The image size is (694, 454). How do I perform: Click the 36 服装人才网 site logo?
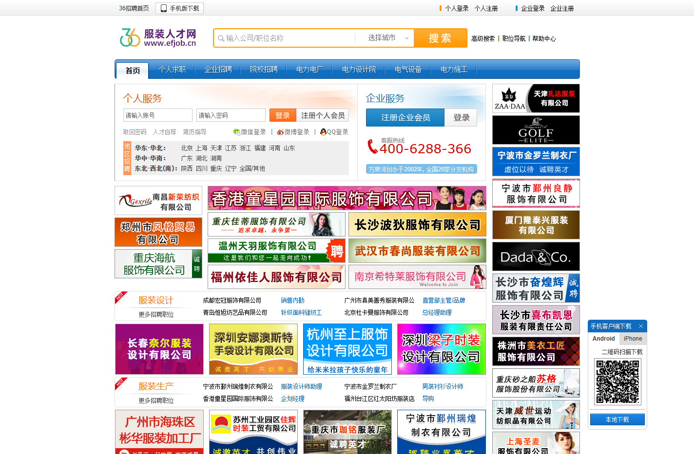(158, 37)
